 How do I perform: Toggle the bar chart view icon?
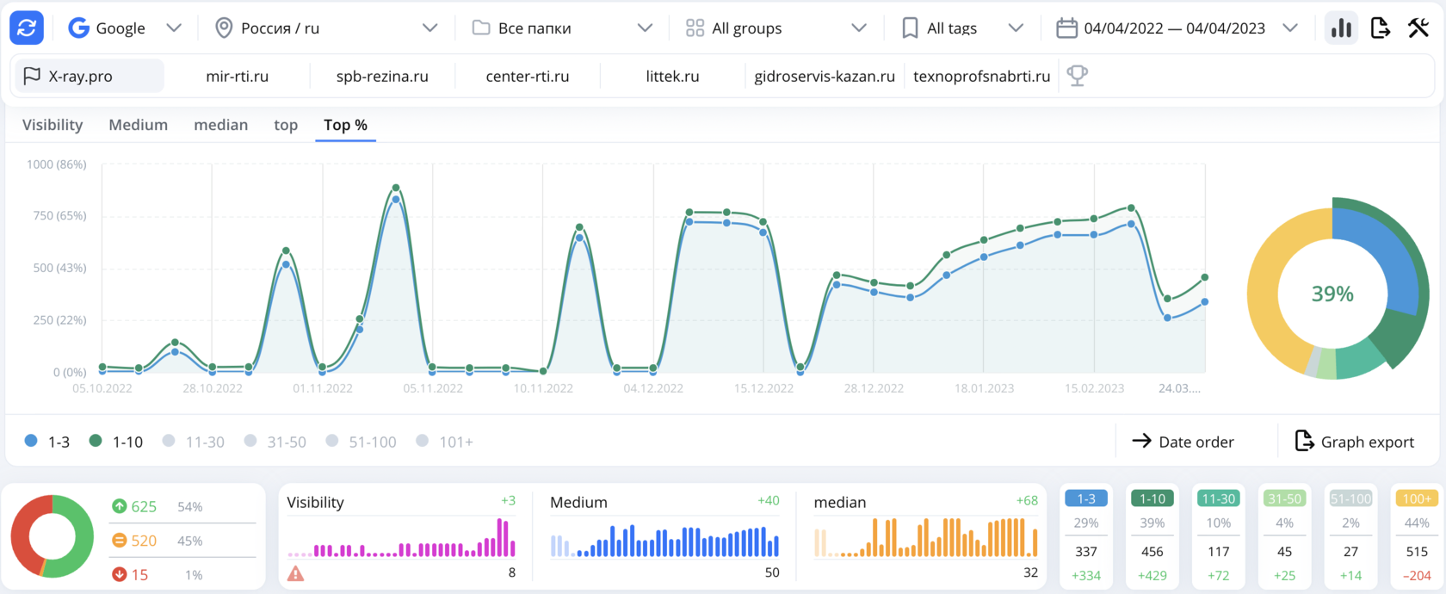tap(1341, 28)
